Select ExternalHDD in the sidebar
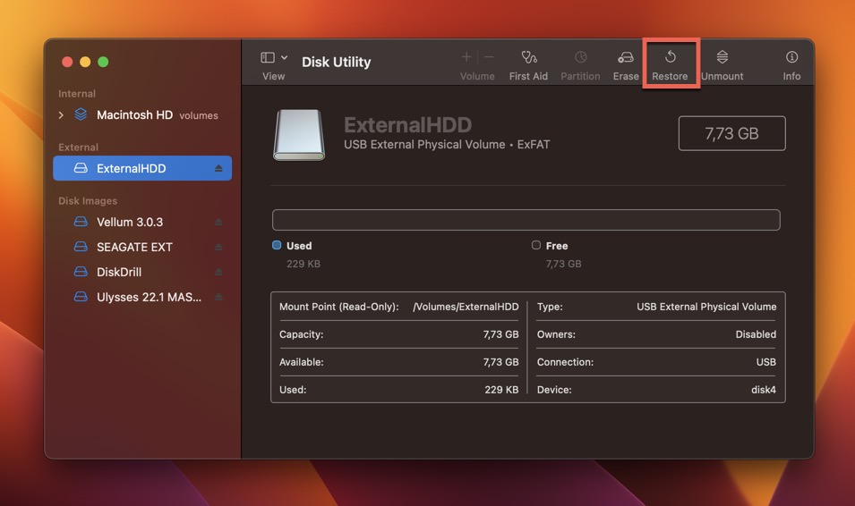This screenshot has height=506, width=855. (x=131, y=168)
